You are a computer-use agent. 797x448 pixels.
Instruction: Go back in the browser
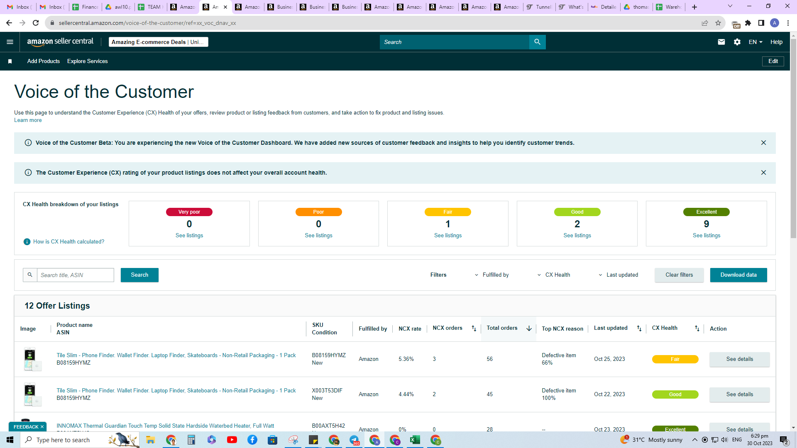tap(9, 23)
